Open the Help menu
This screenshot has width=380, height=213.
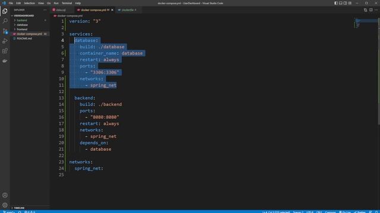[78, 3]
